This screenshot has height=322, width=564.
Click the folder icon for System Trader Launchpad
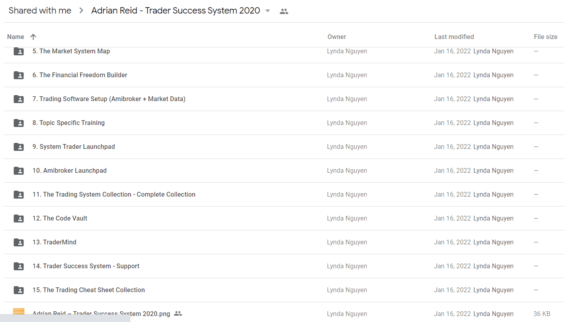pyautogui.click(x=19, y=147)
